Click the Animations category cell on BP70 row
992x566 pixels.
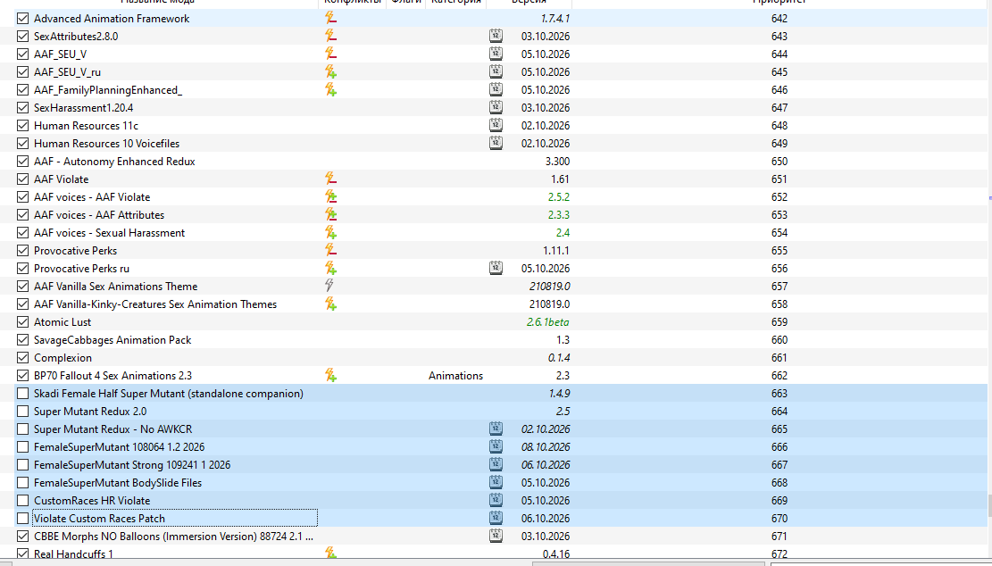[455, 376]
